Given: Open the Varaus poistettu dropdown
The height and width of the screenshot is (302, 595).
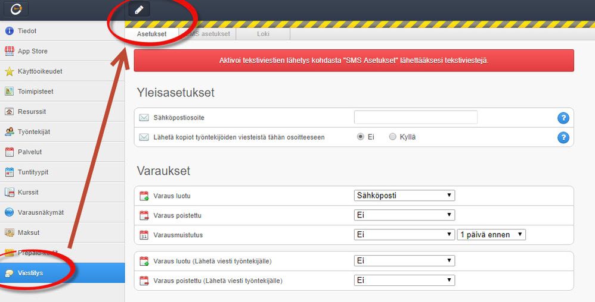Looking at the screenshot, I should (x=404, y=215).
